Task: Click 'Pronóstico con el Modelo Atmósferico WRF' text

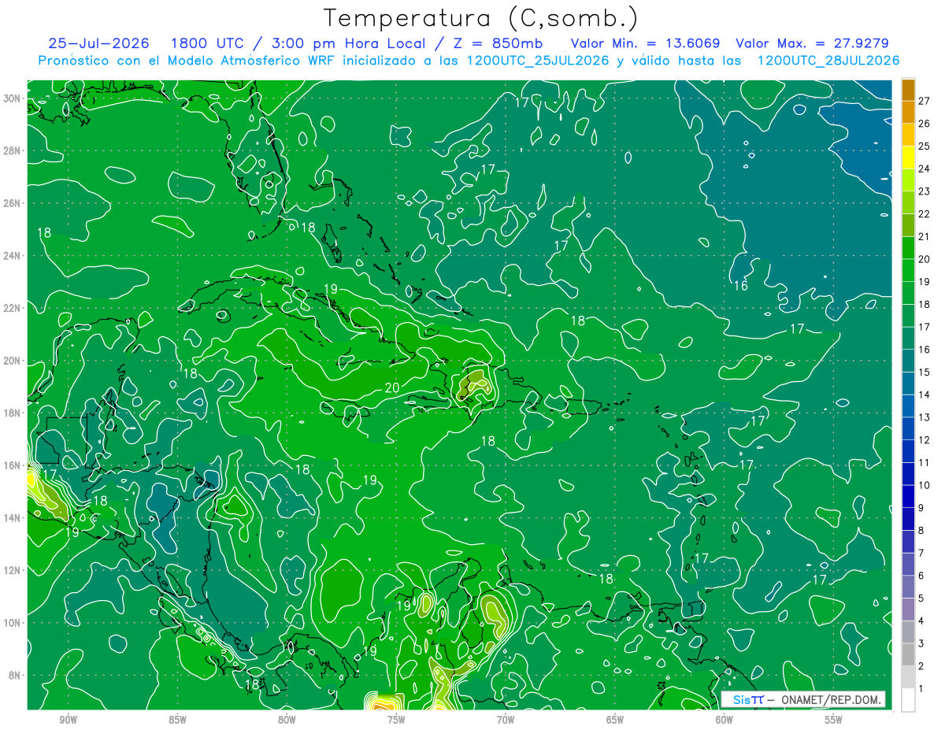Action: (x=188, y=61)
